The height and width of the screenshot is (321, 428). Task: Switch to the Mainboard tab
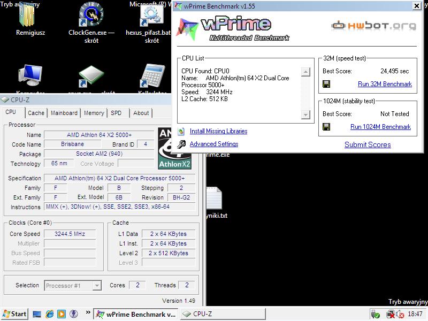pyautogui.click(x=64, y=113)
